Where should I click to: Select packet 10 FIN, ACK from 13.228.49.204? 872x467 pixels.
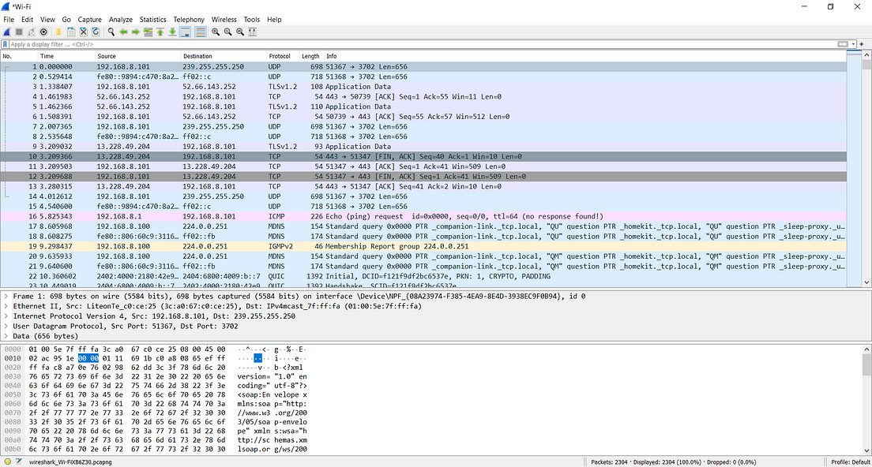[423, 157]
